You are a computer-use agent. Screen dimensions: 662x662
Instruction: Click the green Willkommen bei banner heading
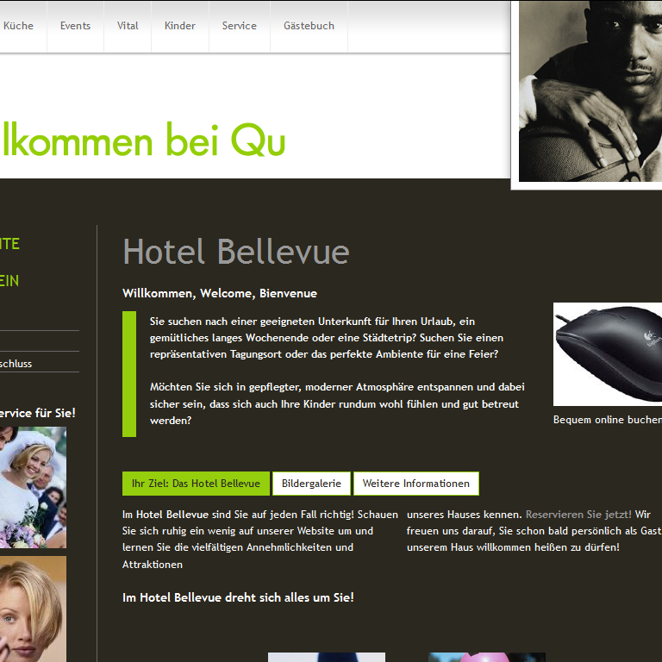(142, 140)
